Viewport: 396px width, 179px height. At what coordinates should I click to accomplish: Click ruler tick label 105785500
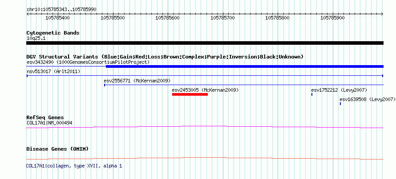click(x=113, y=18)
